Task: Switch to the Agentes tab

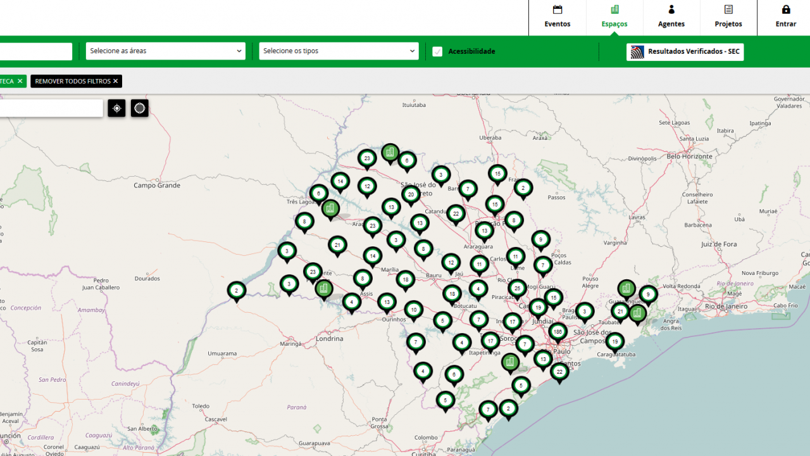Action: click(x=671, y=18)
